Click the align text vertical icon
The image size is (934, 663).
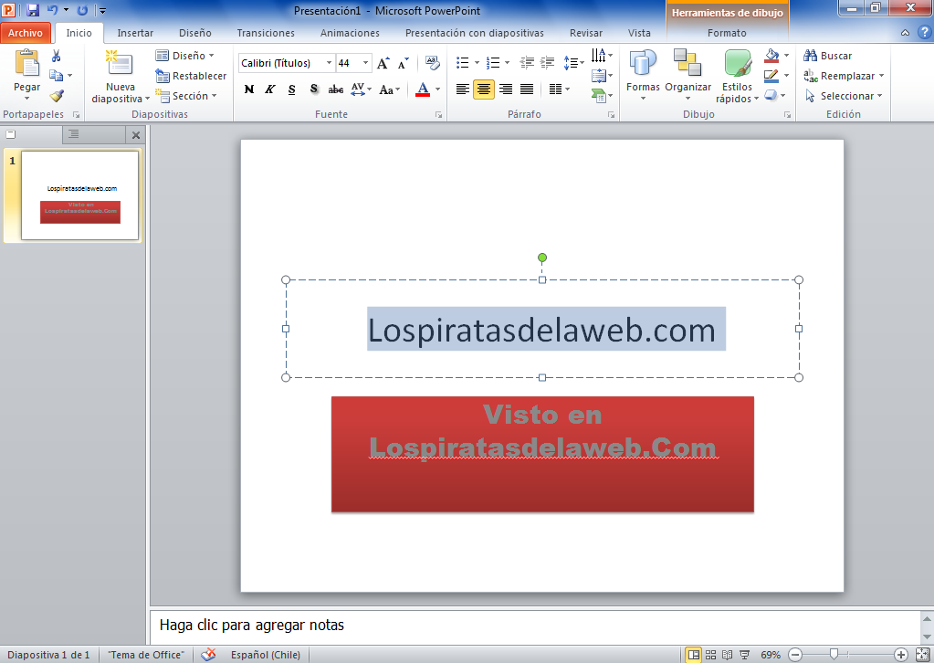[599, 76]
